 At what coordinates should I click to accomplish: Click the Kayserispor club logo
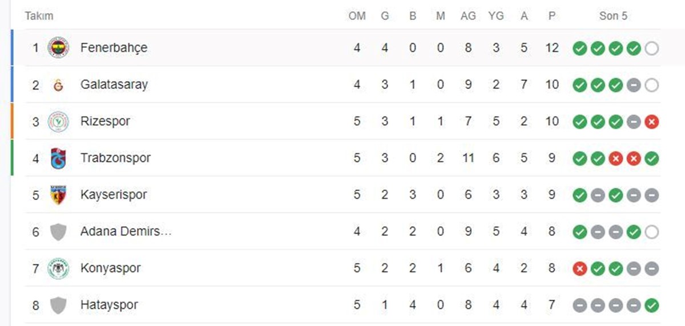[x=58, y=195]
